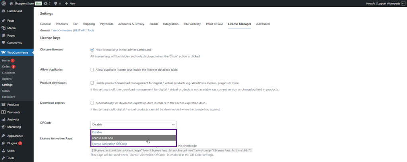407x162 pixels.
Task: Click the Pages icon in sidebar
Action: (4, 35)
